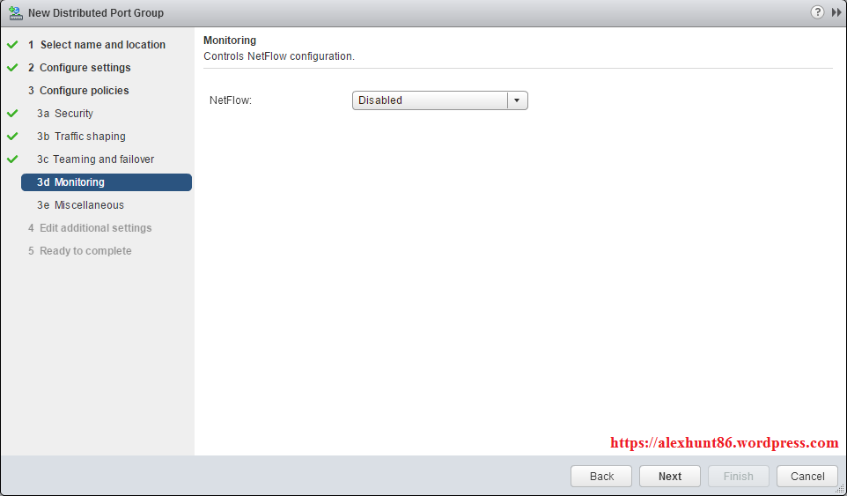Screen dimensions: 847x496
Task: Open step 3c Teaming and failover
Action: pos(96,159)
